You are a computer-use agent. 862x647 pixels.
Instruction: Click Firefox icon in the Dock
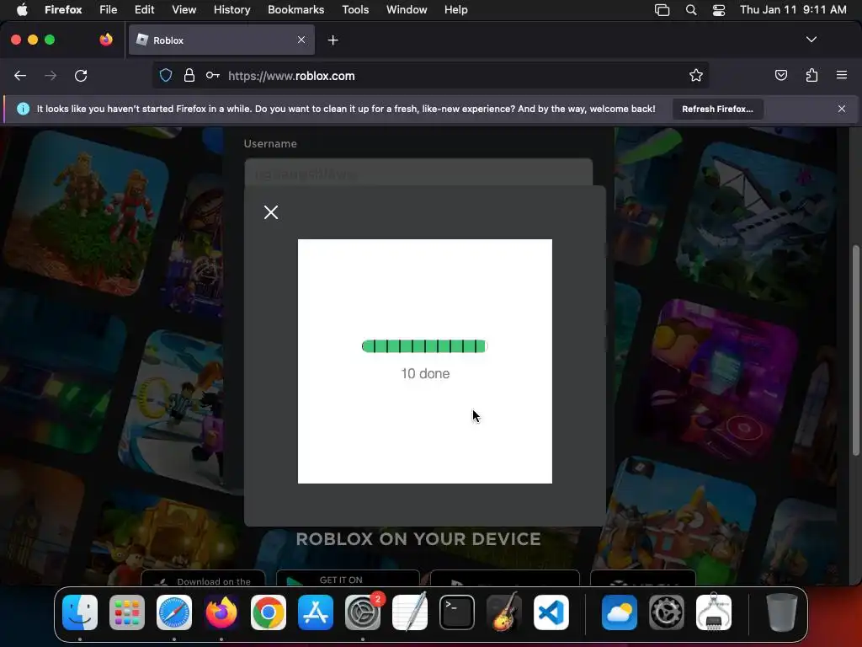[x=221, y=612]
